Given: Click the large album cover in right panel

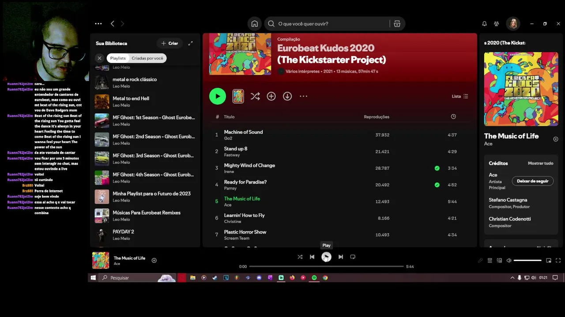Looking at the screenshot, I should [x=521, y=89].
